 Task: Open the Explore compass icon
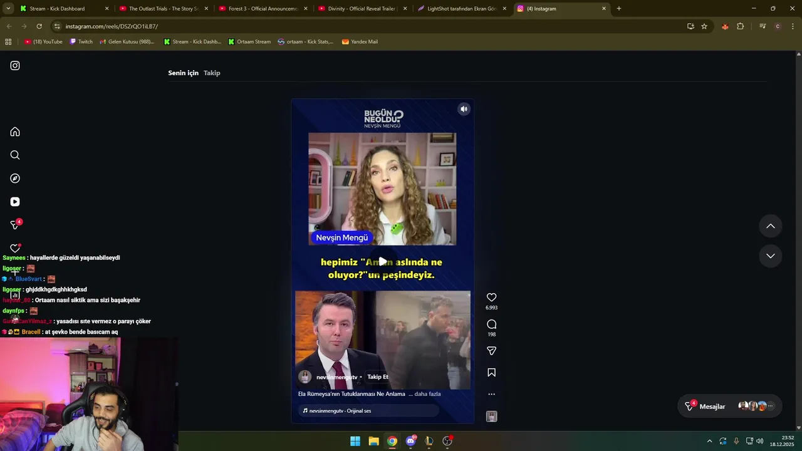15,179
